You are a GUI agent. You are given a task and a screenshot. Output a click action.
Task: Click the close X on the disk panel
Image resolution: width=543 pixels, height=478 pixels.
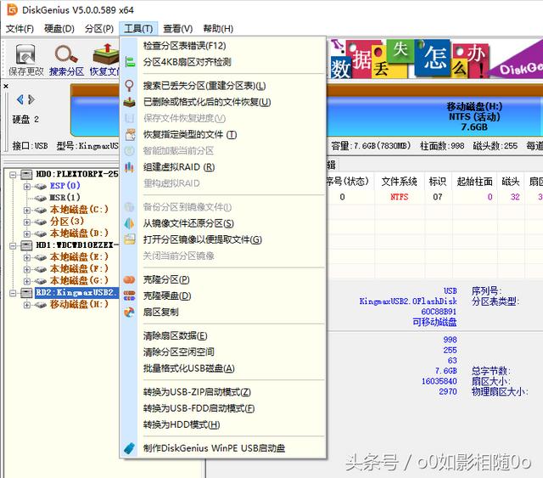(x=6, y=86)
